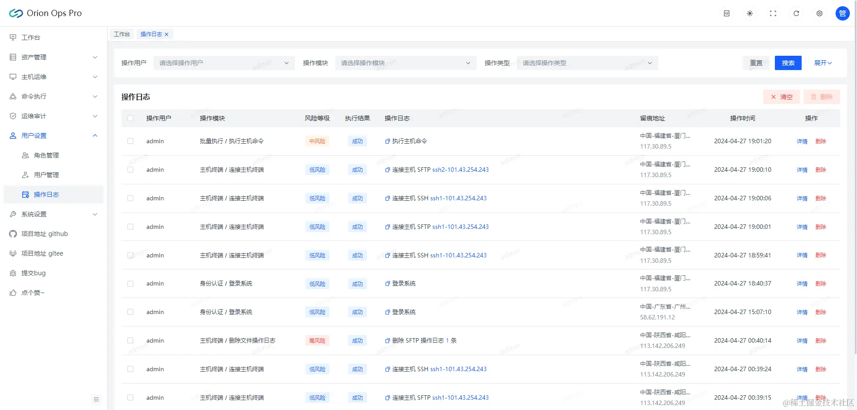Copy icon in the 19:00:06 SSH row
Screen dimensions: 857x410
[x=387, y=199]
